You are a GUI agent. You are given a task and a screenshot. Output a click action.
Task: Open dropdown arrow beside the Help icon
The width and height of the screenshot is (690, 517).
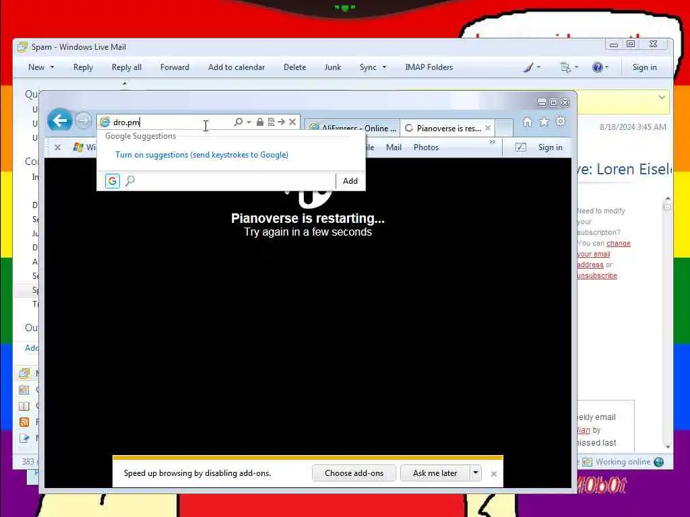607,67
